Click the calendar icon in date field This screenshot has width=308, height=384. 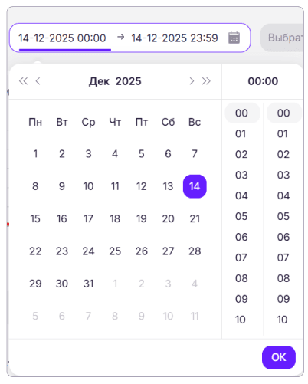coord(234,38)
